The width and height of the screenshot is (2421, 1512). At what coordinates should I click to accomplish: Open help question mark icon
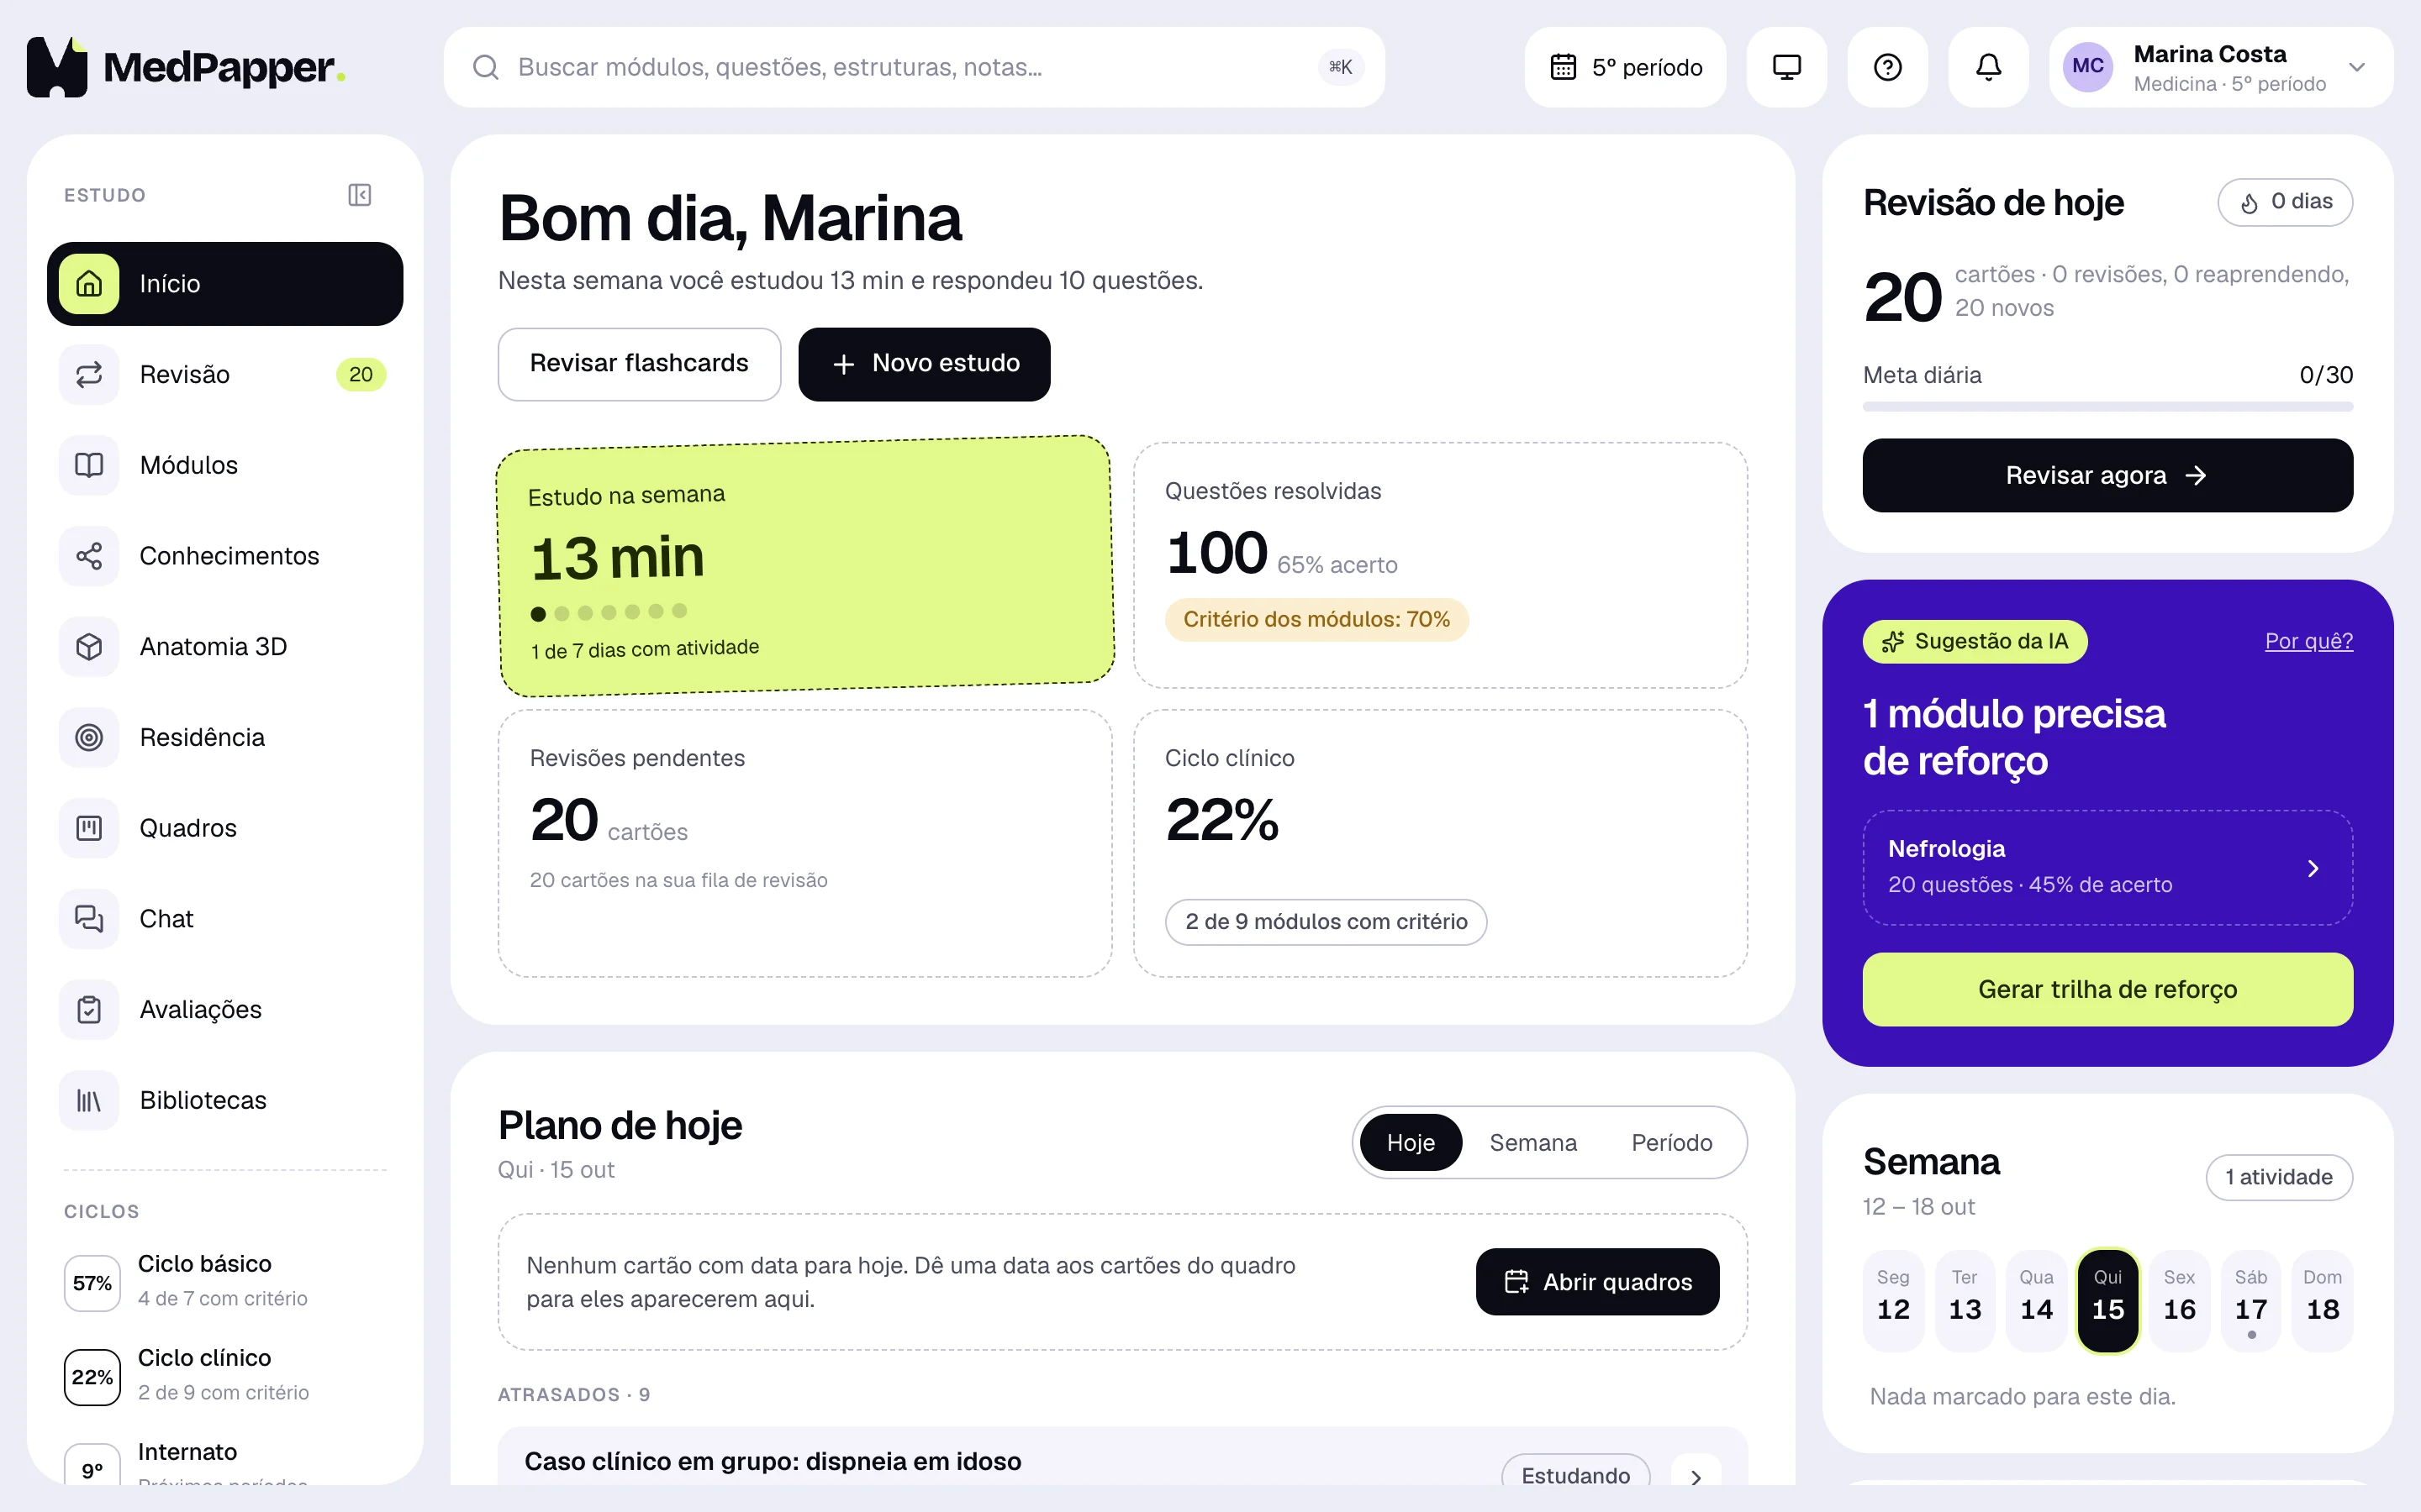click(1888, 67)
